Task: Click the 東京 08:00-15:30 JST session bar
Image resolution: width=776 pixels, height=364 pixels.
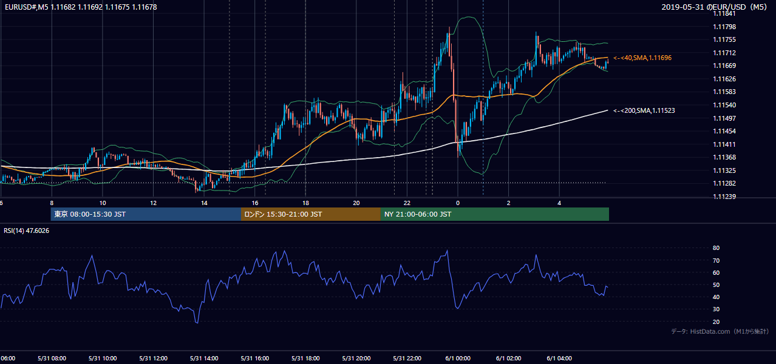Action: (146, 214)
